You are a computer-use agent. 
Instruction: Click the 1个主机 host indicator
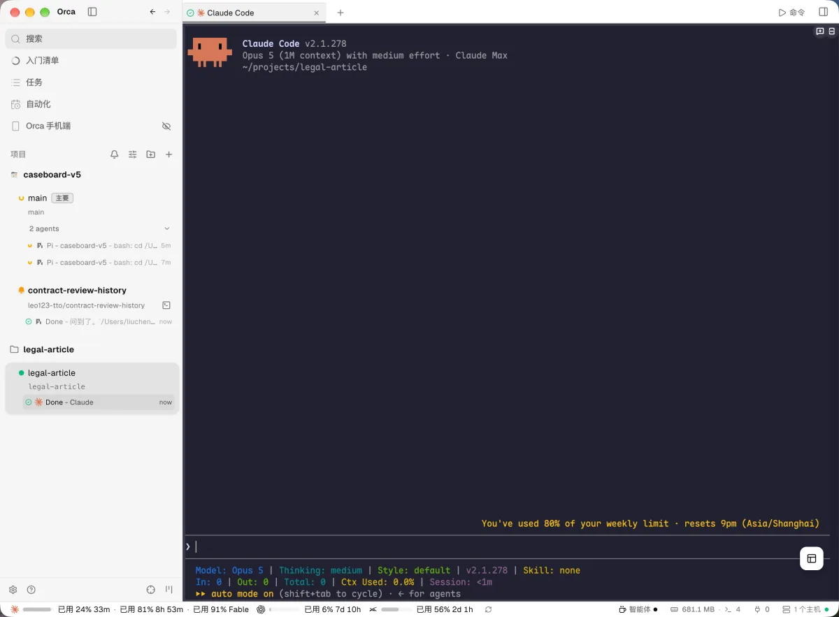(807, 609)
